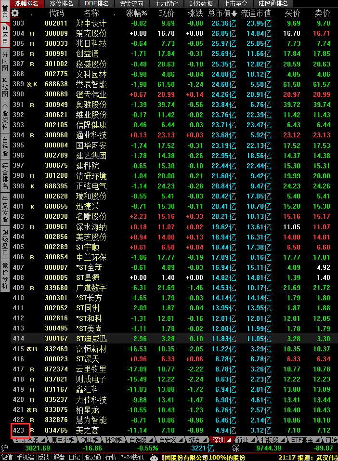This screenshot has height=461, width=338.
Task: Click the 股灵通 button
Action: (x=92, y=458)
